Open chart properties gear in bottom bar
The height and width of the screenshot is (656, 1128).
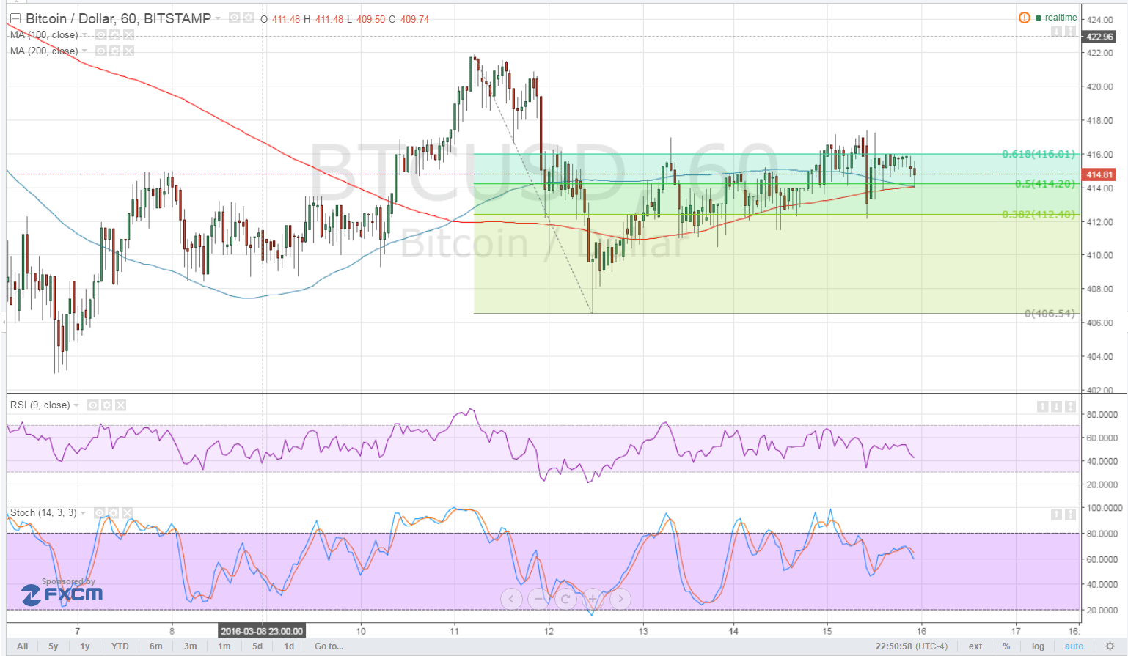(1110, 646)
